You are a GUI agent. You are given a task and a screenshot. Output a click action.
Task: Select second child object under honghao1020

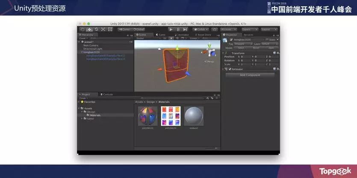point(106,59)
